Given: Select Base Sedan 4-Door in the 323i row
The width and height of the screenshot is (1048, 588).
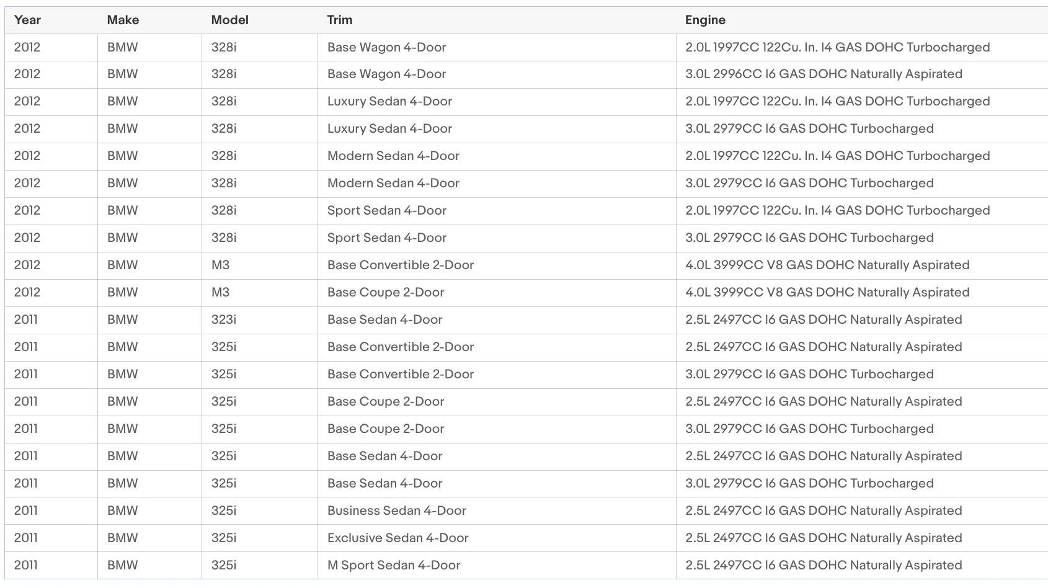Looking at the screenshot, I should tap(497, 320).
